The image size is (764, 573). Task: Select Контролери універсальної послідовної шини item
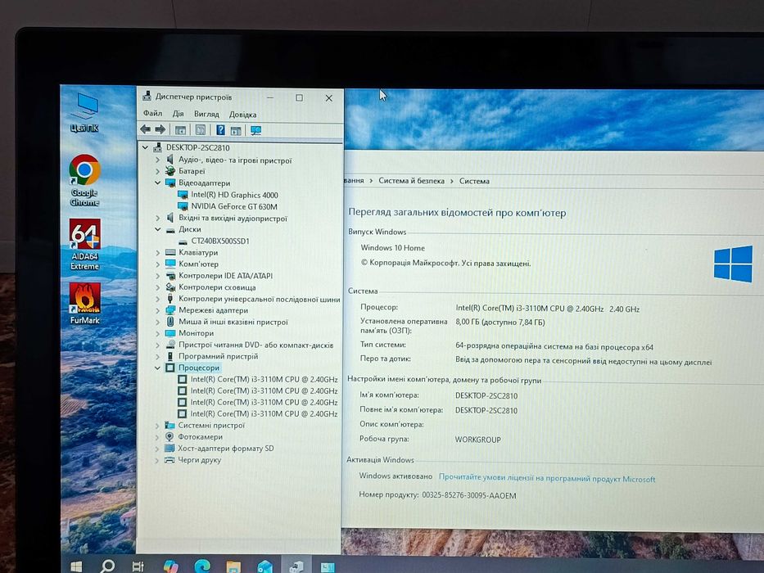(x=260, y=299)
